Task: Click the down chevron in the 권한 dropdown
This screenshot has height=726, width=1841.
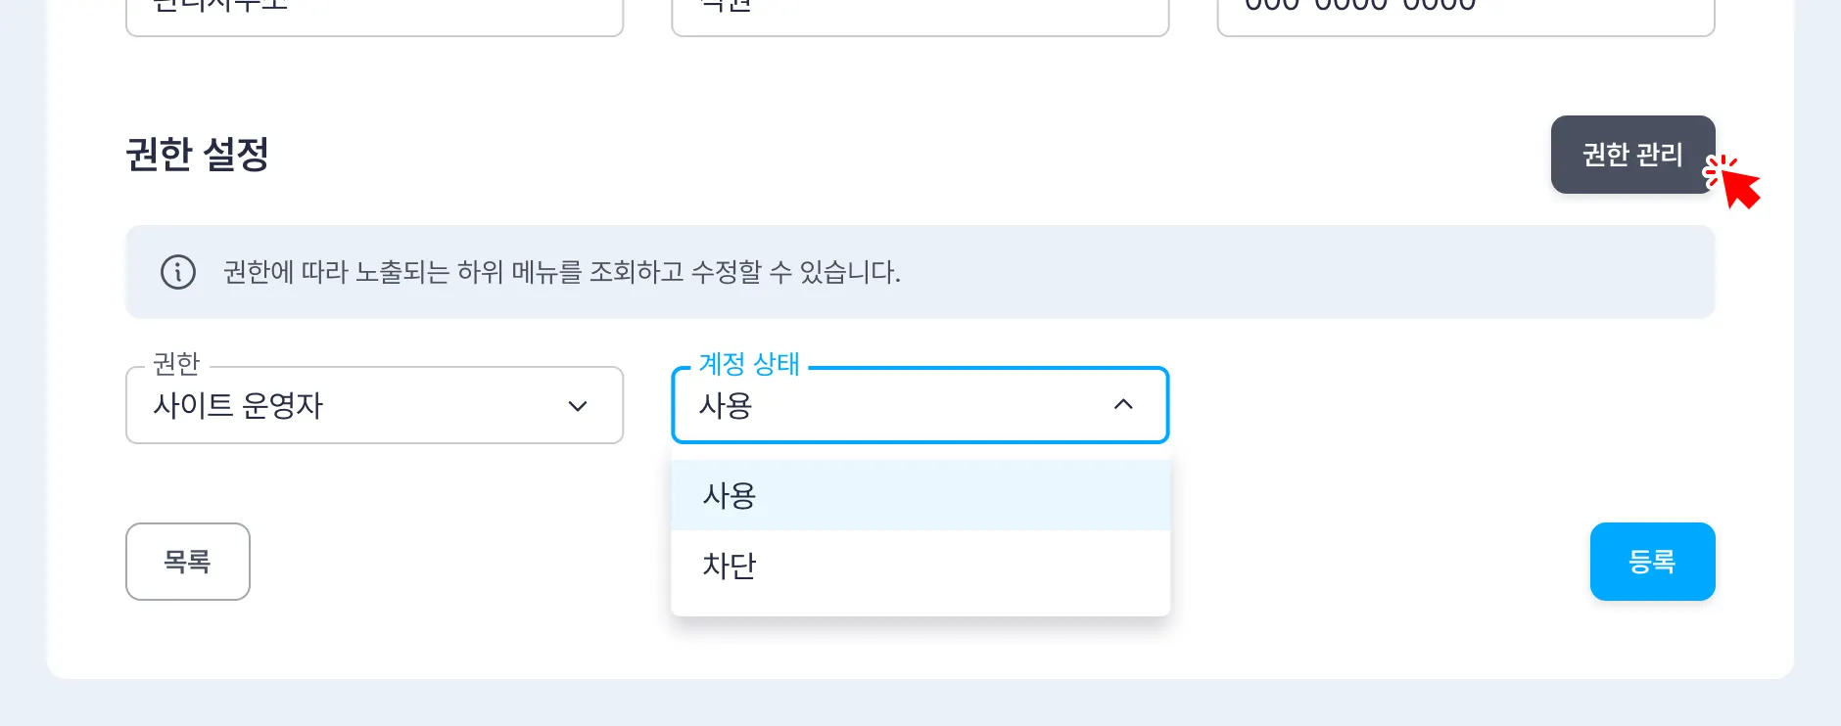Action: pos(578,406)
